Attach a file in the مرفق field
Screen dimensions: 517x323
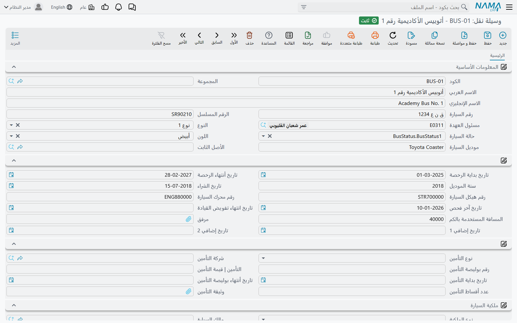tap(189, 219)
